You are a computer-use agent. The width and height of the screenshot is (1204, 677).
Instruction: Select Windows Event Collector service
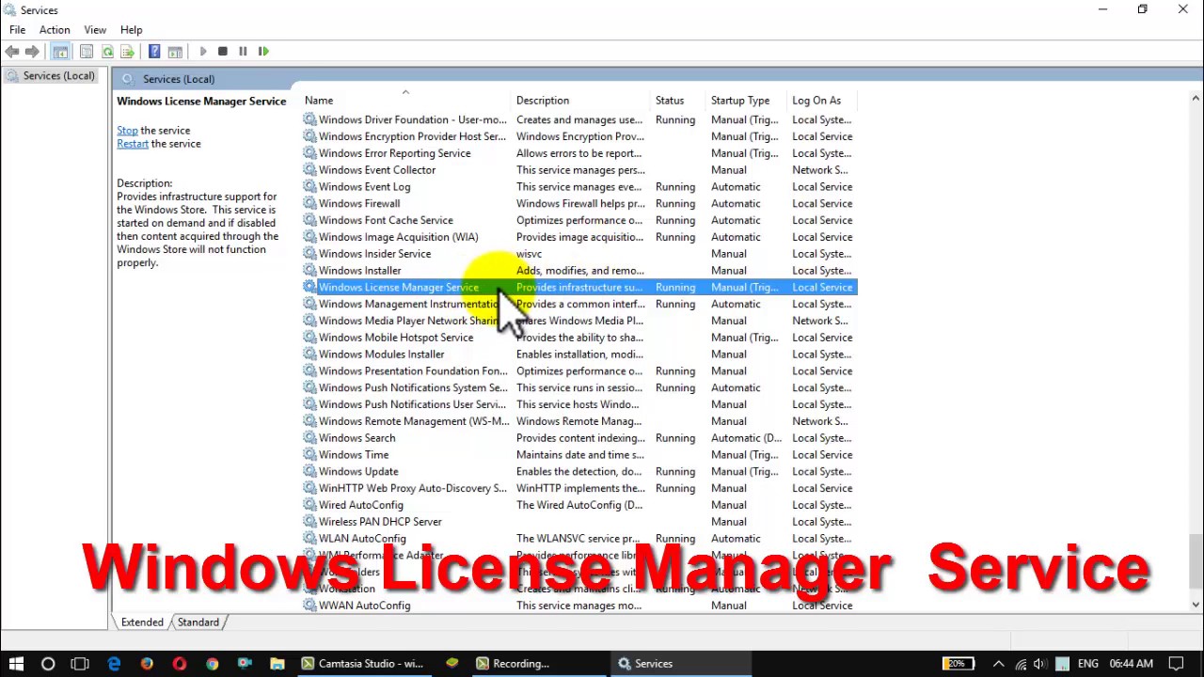click(x=578, y=170)
